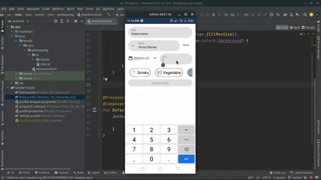This screenshot has height=180, width=321.
Task: Expand the manifests folder
Action: pos(12,31)
